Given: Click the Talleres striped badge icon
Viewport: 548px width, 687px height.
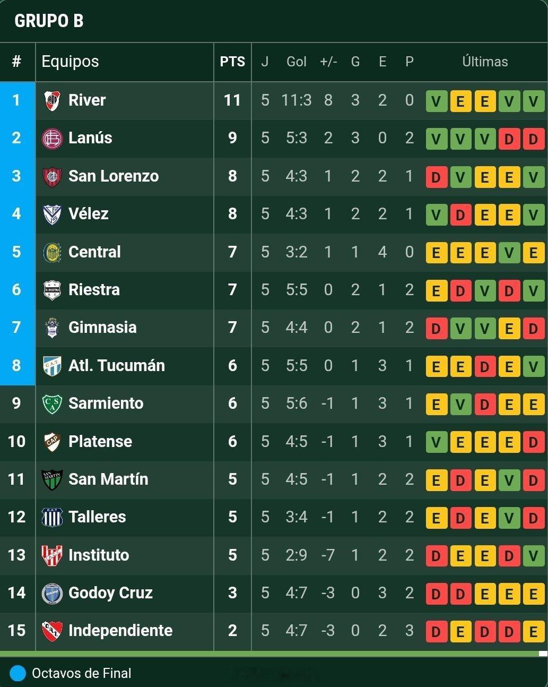Looking at the screenshot, I should click(52, 517).
